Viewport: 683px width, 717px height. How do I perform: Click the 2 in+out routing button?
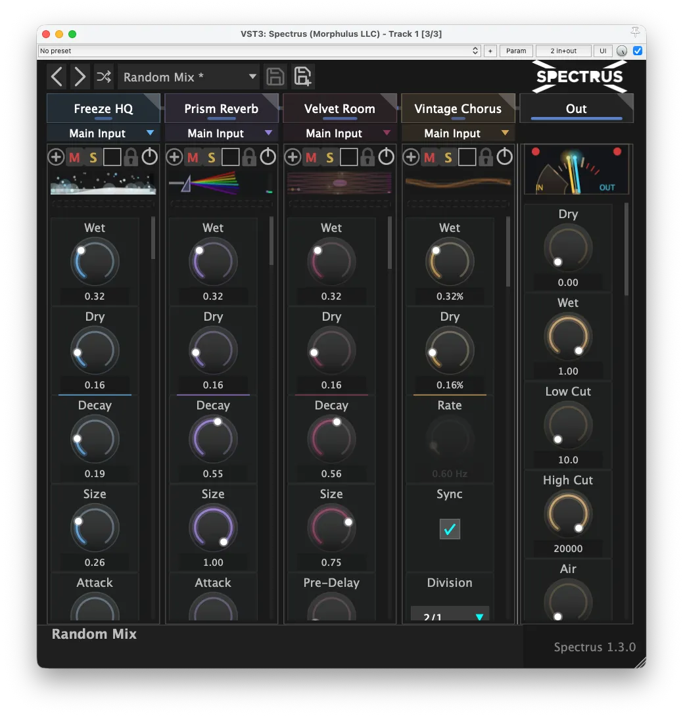coord(563,51)
